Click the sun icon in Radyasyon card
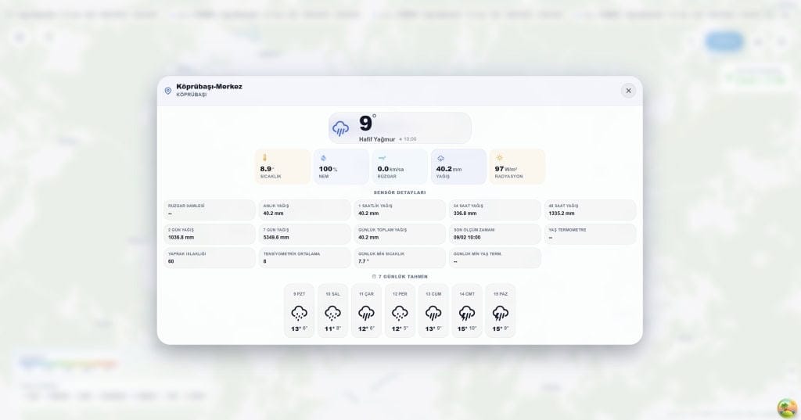The width and height of the screenshot is (801, 420). click(499, 158)
